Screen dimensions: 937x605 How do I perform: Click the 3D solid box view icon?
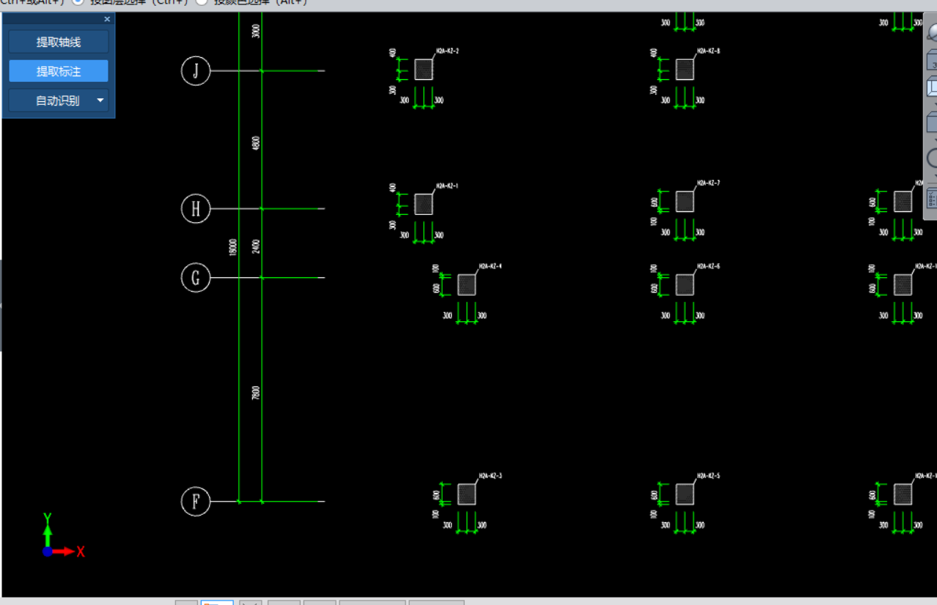(x=932, y=61)
